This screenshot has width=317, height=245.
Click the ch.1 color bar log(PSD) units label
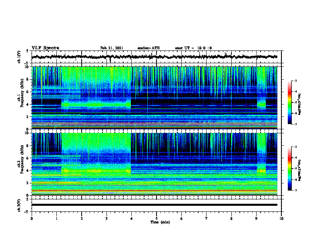click(x=300, y=104)
